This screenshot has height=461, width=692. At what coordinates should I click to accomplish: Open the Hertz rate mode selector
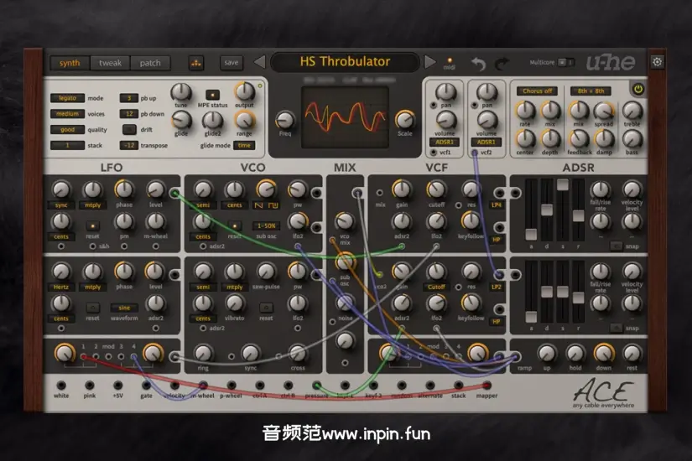pyautogui.click(x=61, y=287)
